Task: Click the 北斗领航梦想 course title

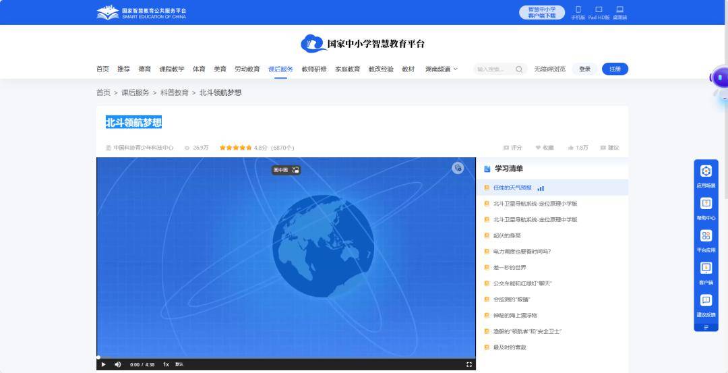Action: click(x=133, y=123)
